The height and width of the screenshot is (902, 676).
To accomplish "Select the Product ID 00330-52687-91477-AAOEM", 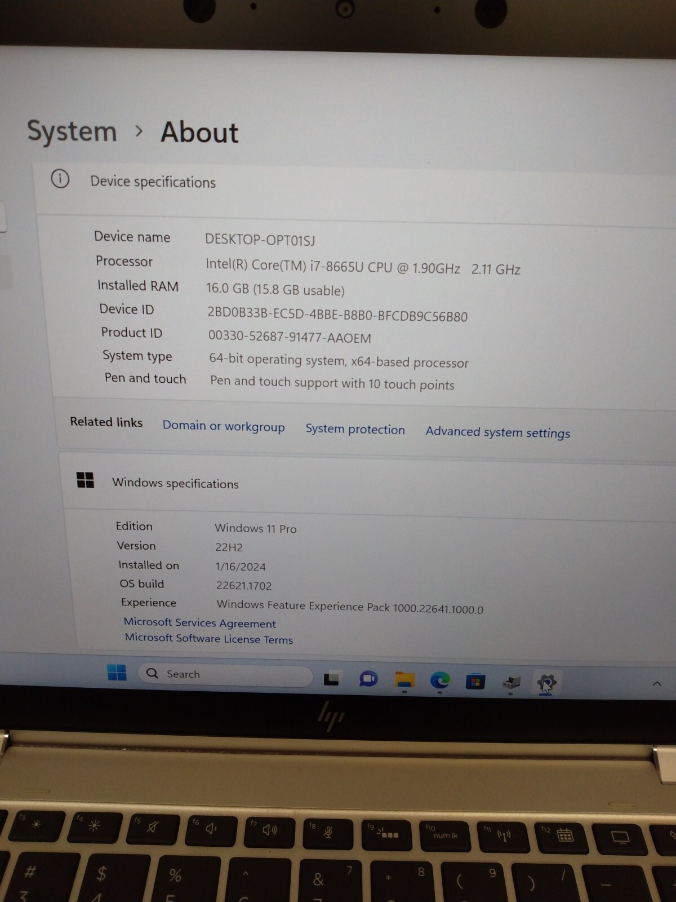I will pos(290,337).
